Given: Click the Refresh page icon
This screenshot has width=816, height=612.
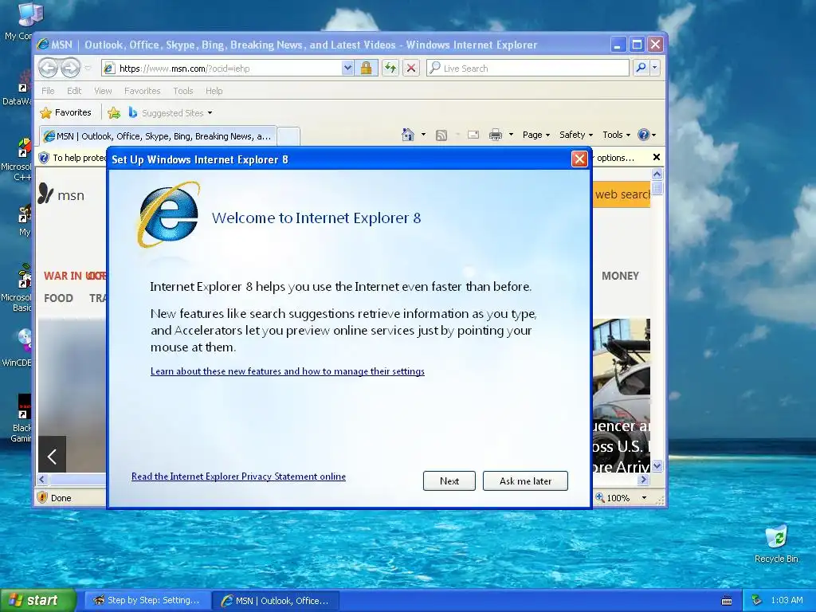Looking at the screenshot, I should (390, 68).
